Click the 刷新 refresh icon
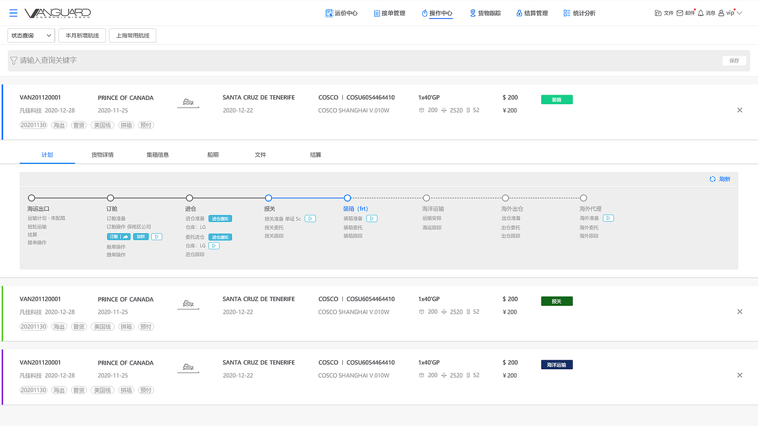758x426 pixels. [712, 179]
